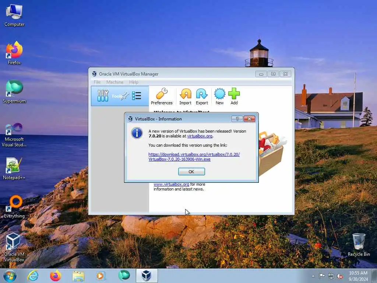This screenshot has width=377, height=283.
Task: Open the Help menu
Action: 134,82
